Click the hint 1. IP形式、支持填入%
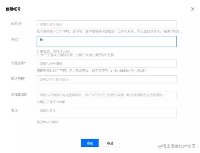 pyautogui.click(x=53, y=51)
